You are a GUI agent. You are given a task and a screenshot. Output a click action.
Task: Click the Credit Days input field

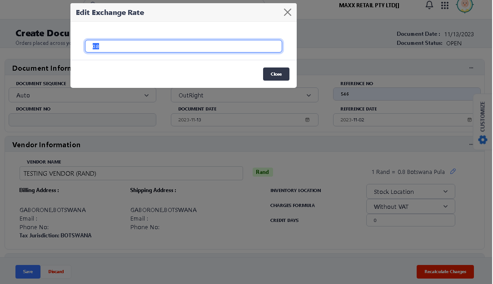[410, 220]
